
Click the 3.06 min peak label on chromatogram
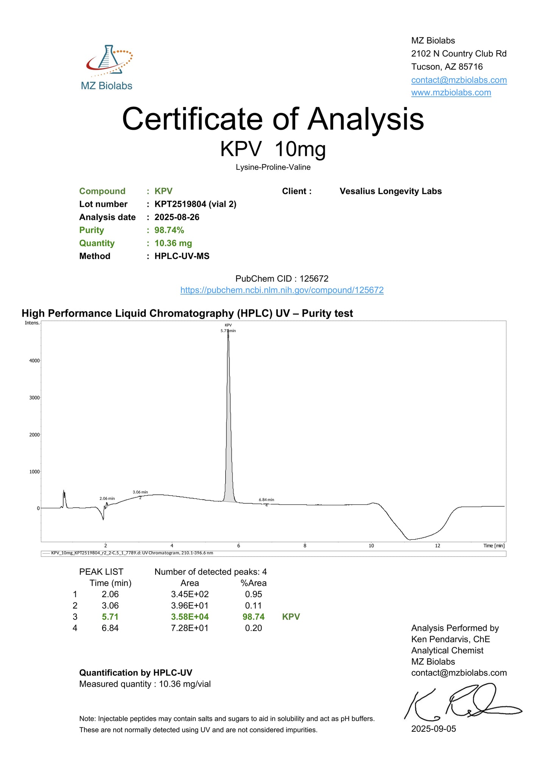coord(140,492)
